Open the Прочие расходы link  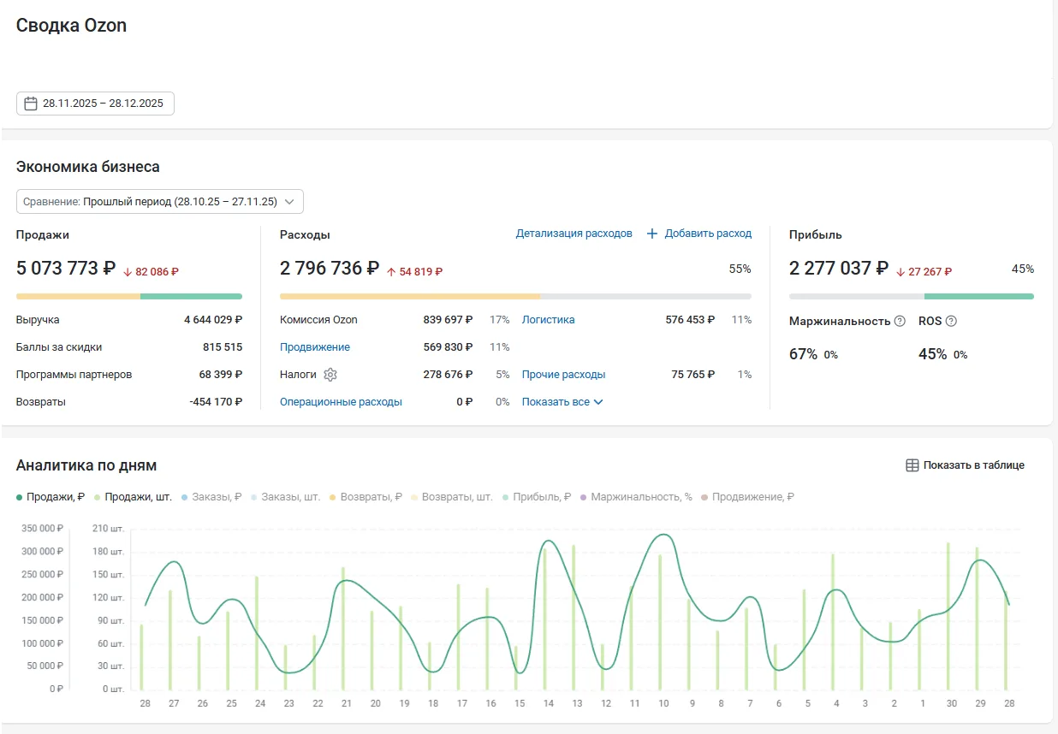(x=563, y=375)
